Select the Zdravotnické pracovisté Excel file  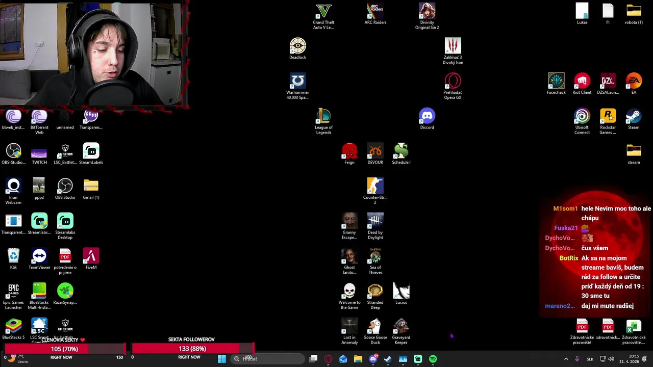634,331
